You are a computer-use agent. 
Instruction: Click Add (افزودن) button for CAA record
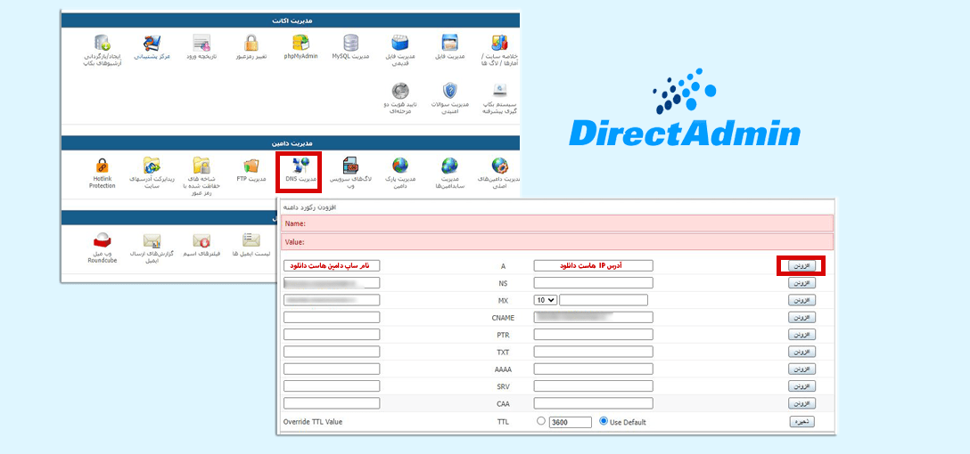coord(801,403)
